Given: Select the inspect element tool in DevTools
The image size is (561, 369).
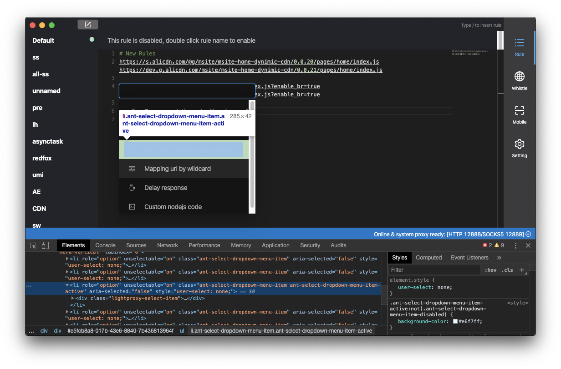Looking at the screenshot, I should [x=32, y=245].
